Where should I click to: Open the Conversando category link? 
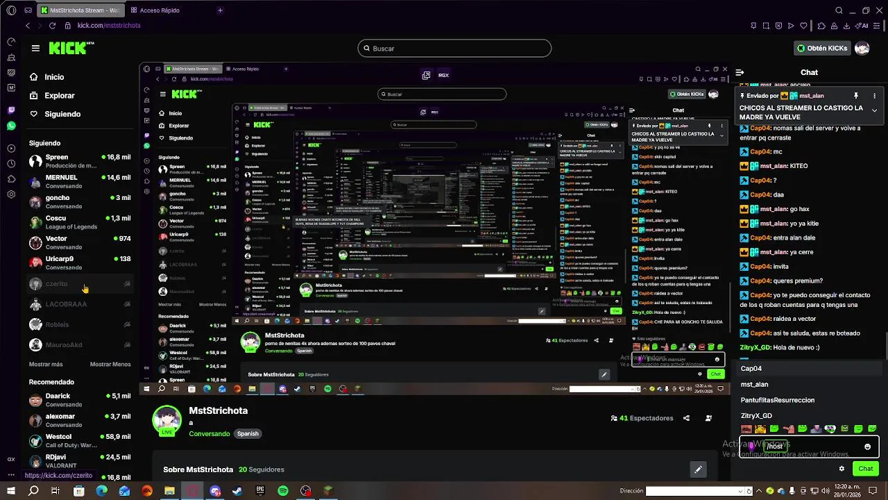(209, 433)
